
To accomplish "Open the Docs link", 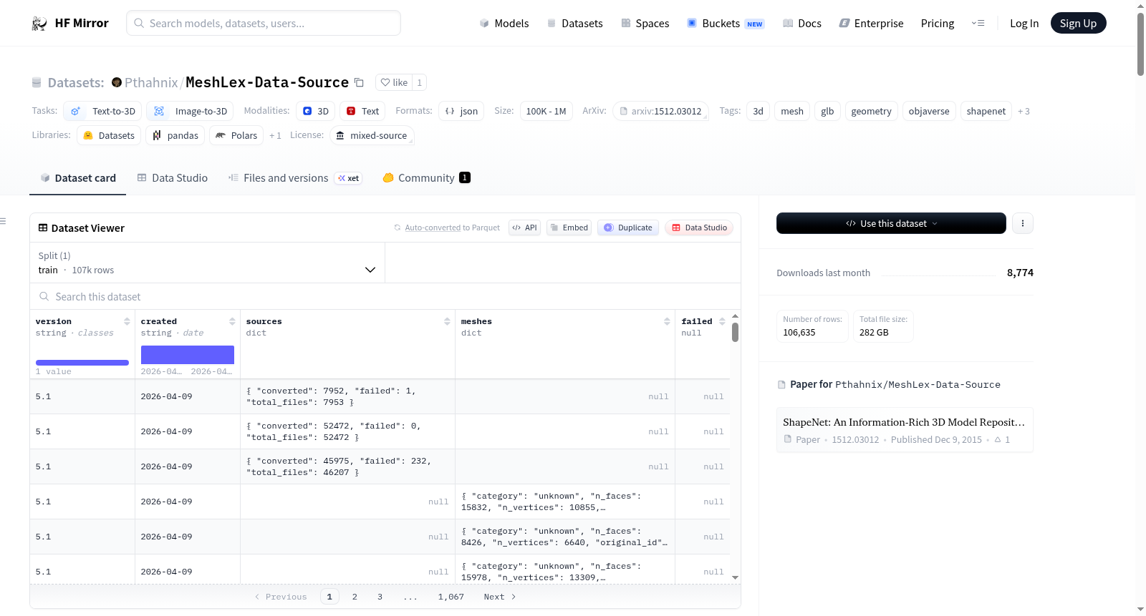I will [x=802, y=24].
